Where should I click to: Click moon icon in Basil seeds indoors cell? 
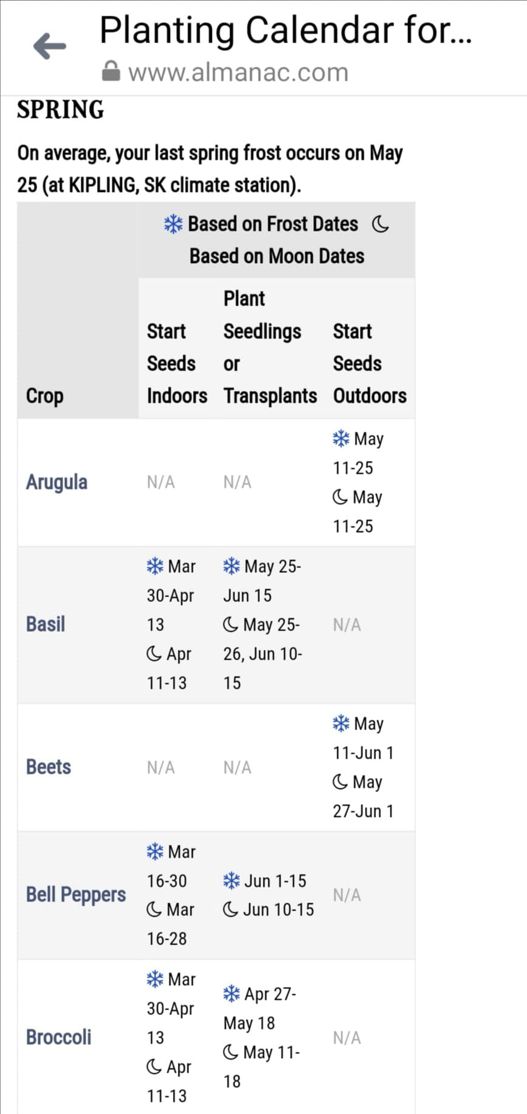click(x=154, y=654)
